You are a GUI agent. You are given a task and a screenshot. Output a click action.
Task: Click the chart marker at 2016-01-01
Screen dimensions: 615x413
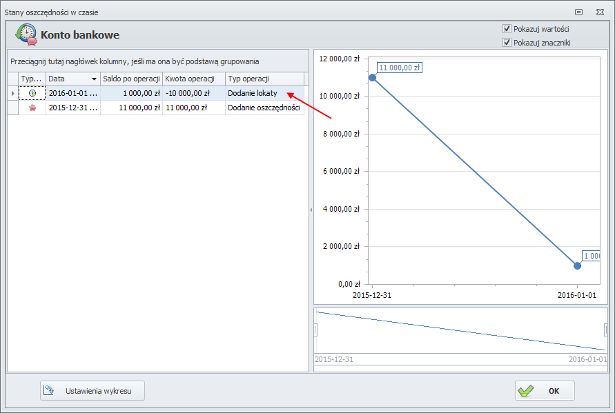point(578,265)
